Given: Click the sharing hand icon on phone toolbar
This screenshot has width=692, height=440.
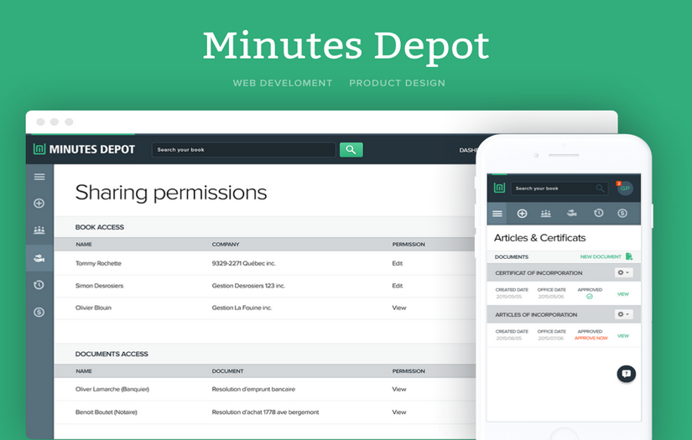Looking at the screenshot, I should pyautogui.click(x=571, y=214).
